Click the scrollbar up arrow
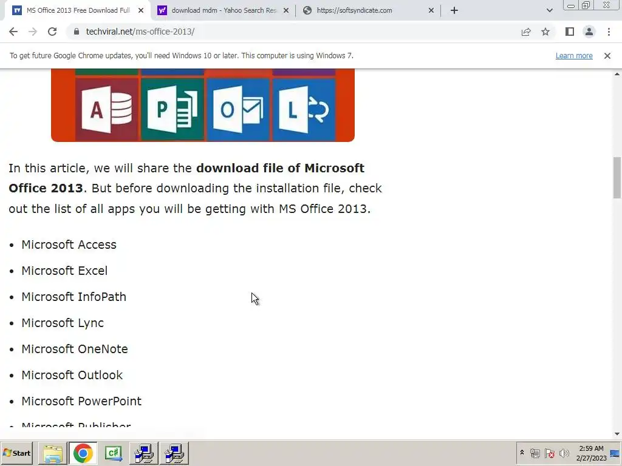 pyautogui.click(x=617, y=75)
